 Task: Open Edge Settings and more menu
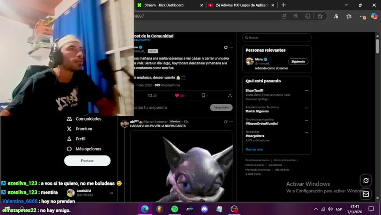click(x=362, y=16)
